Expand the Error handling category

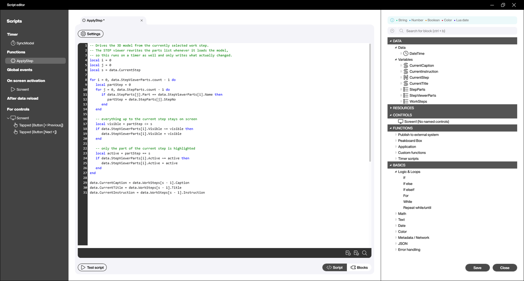coord(396,250)
